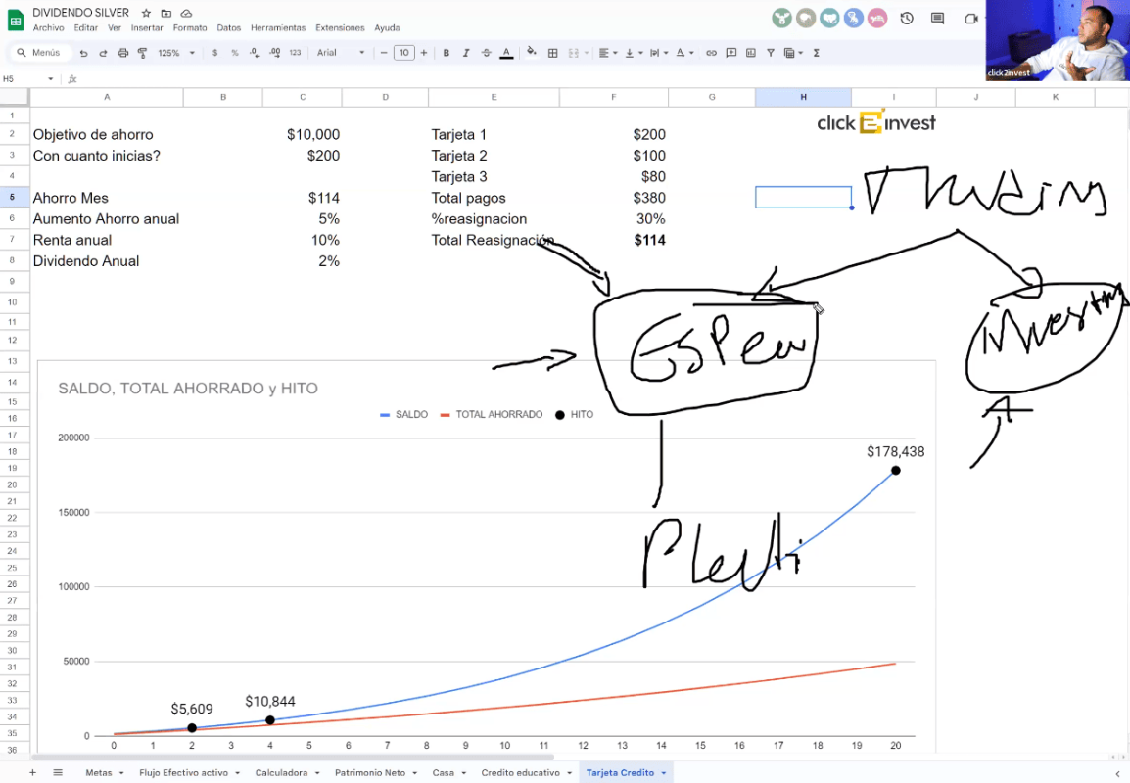The width and height of the screenshot is (1130, 783).
Task: Decrease decimal places icon
Action: point(255,53)
